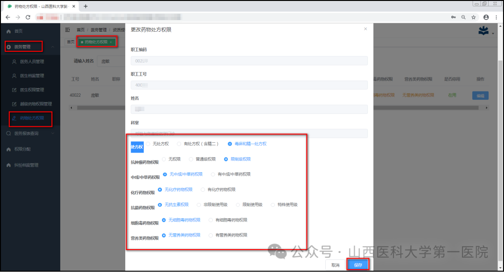Click the 姓名 search input field
This screenshot has height=272, width=504.
[111, 61]
